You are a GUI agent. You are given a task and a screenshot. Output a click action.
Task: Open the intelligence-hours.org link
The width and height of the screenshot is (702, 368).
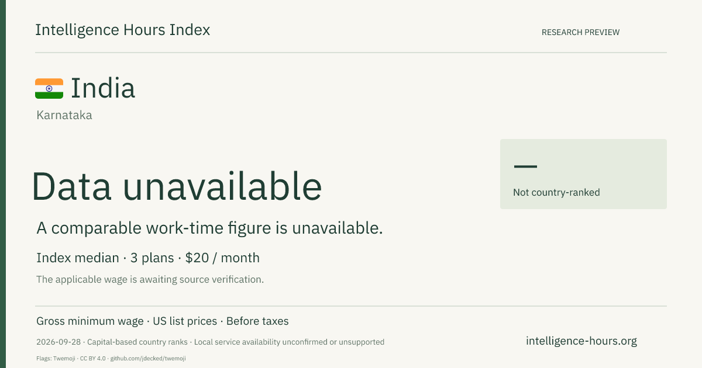(581, 341)
